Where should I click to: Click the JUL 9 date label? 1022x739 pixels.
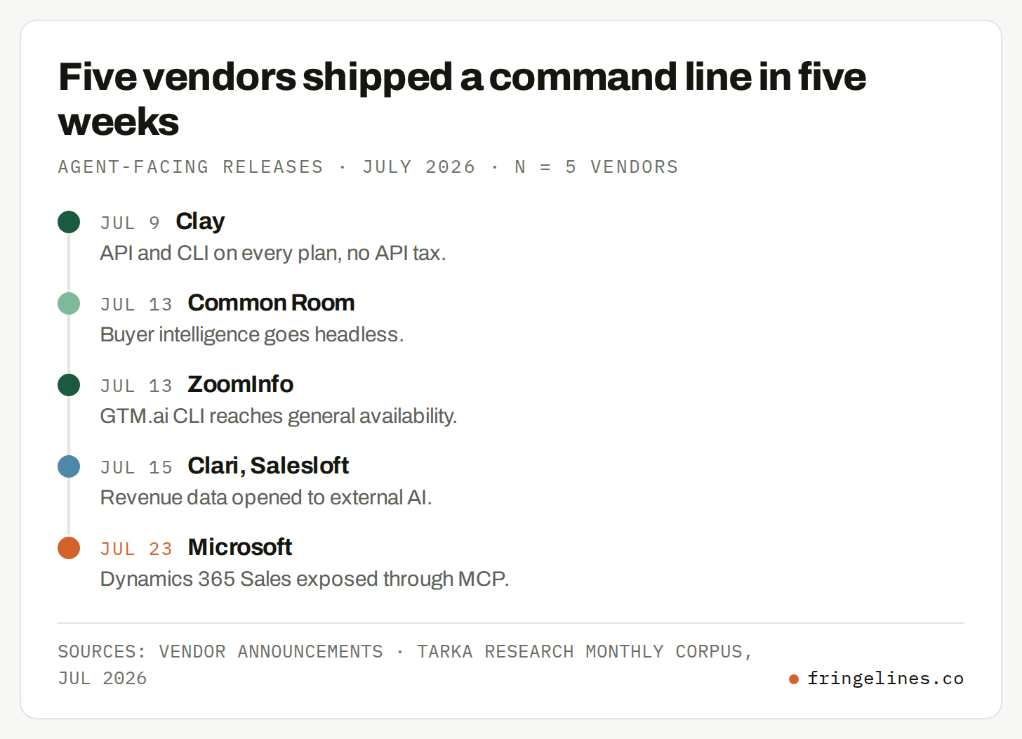click(131, 223)
